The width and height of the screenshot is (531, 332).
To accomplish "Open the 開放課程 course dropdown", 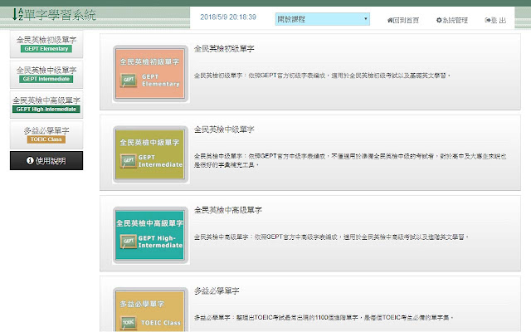I will coord(323,19).
